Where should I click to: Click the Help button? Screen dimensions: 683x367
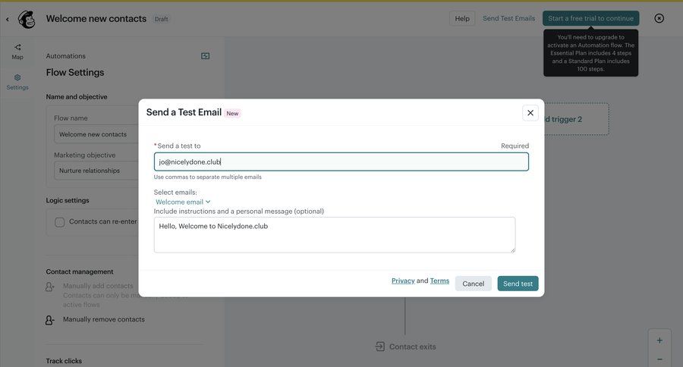pyautogui.click(x=462, y=18)
